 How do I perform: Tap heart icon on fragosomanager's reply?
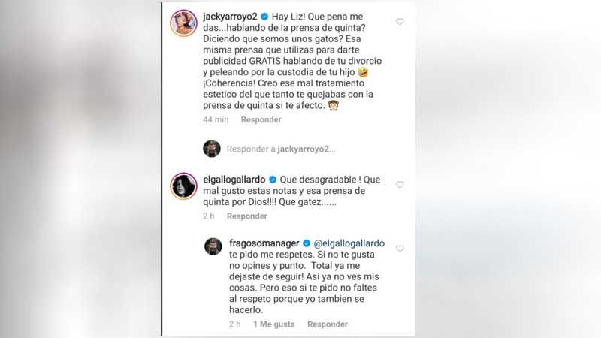point(400,249)
